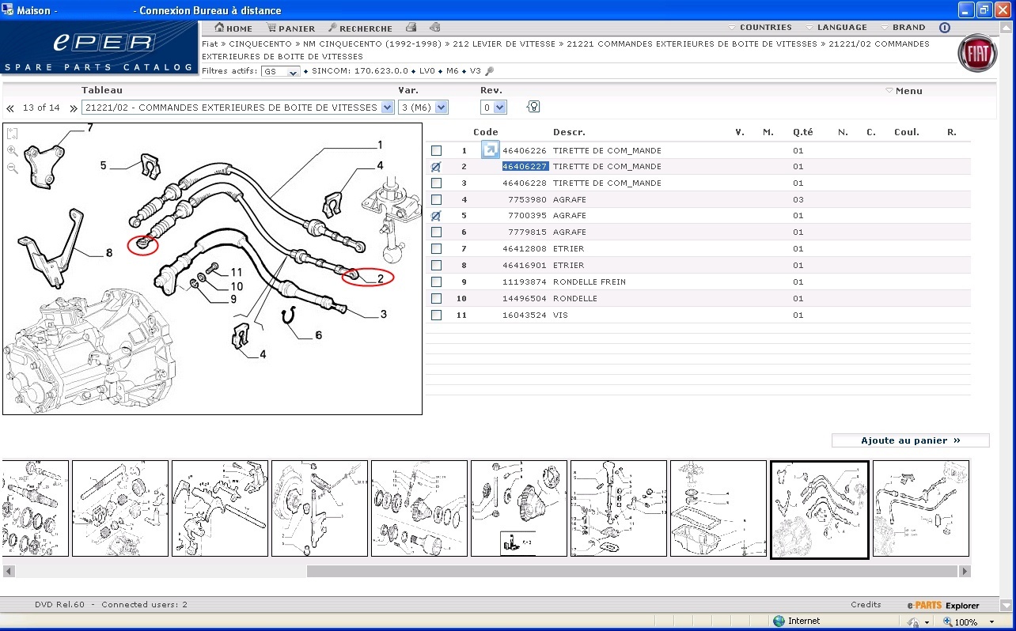The height and width of the screenshot is (631, 1016).
Task: Click the part code 7753980
Action: coord(528,200)
